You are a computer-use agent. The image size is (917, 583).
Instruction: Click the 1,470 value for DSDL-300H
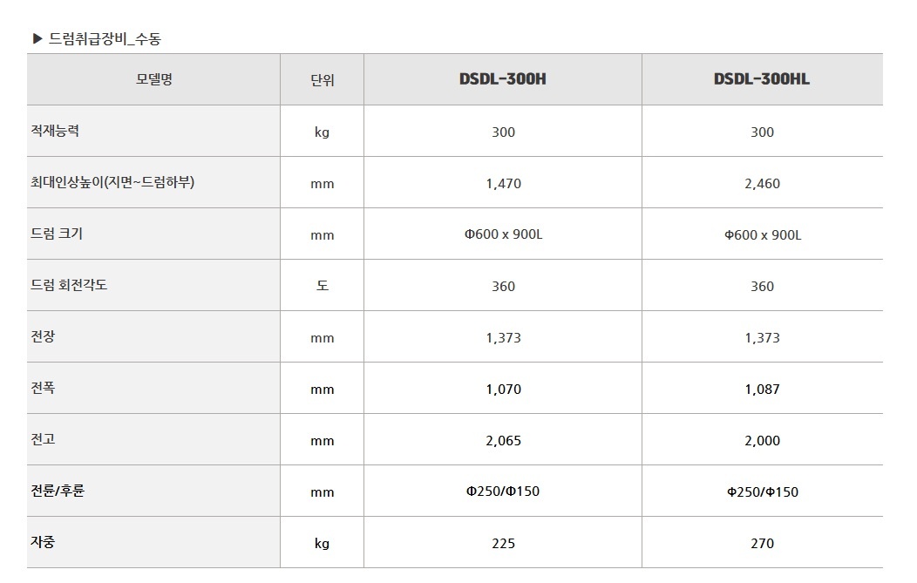[x=504, y=184]
